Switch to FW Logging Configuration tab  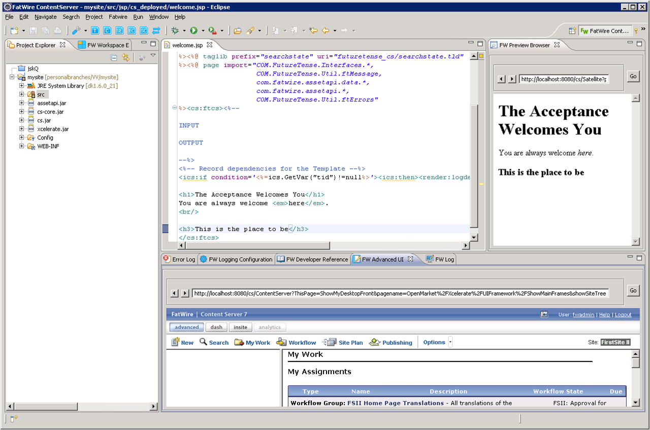236,259
